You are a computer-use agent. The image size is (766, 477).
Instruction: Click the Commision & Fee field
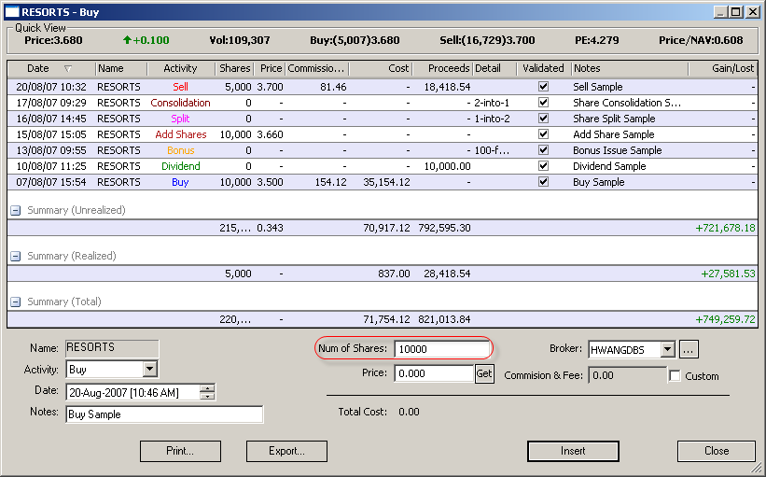tap(627, 375)
